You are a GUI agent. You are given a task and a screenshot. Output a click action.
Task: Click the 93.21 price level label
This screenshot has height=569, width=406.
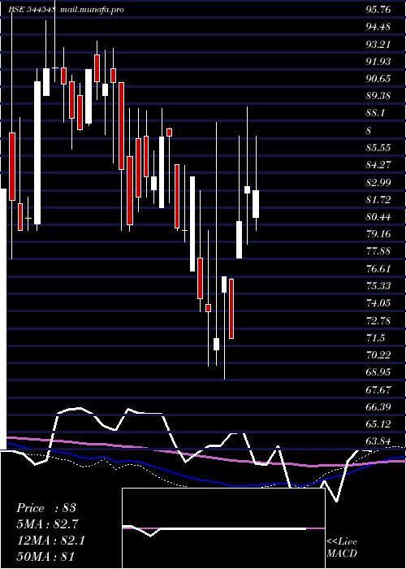(378, 44)
